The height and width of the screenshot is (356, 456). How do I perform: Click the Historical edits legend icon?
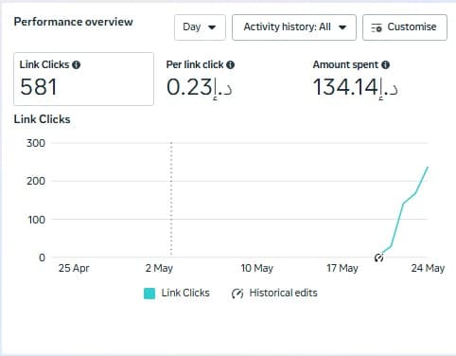coord(237,294)
